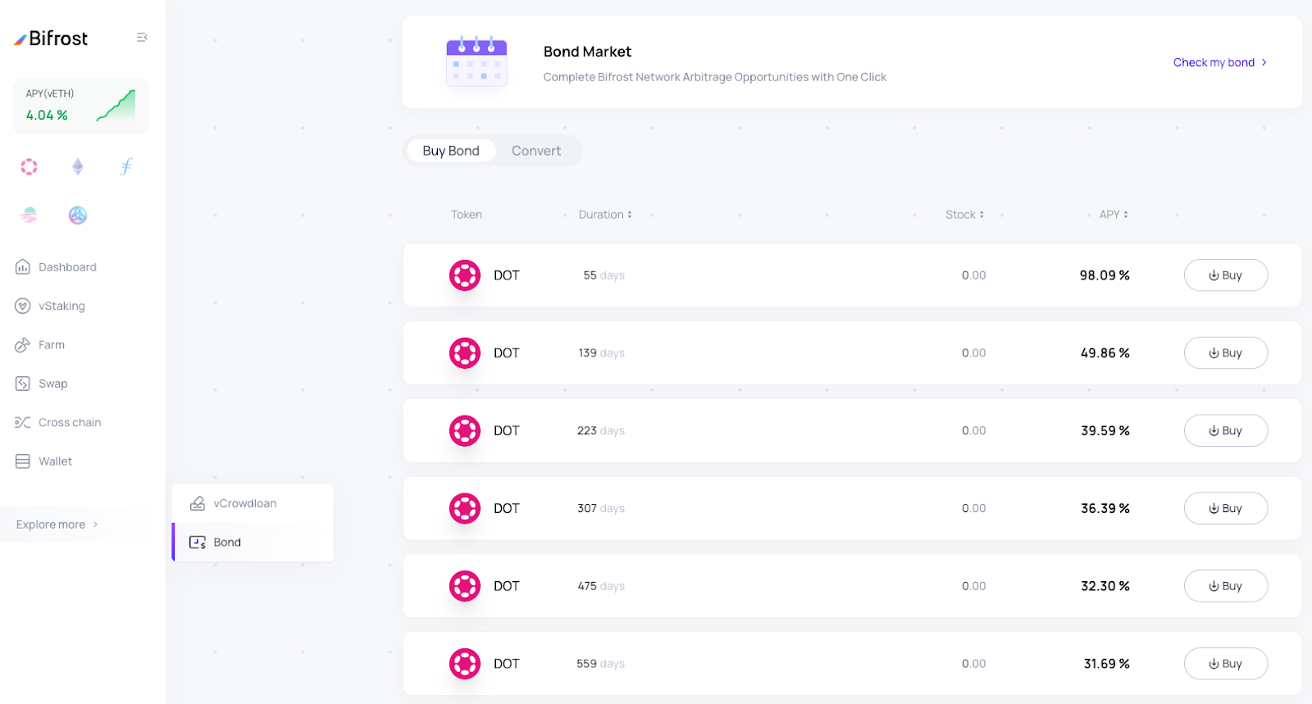Click the APY(vETH) 4.04 % card
The width and height of the screenshot is (1312, 704).
point(81,106)
